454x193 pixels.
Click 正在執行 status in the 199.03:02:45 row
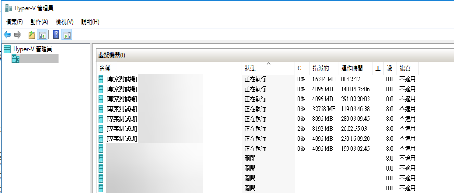255,148
